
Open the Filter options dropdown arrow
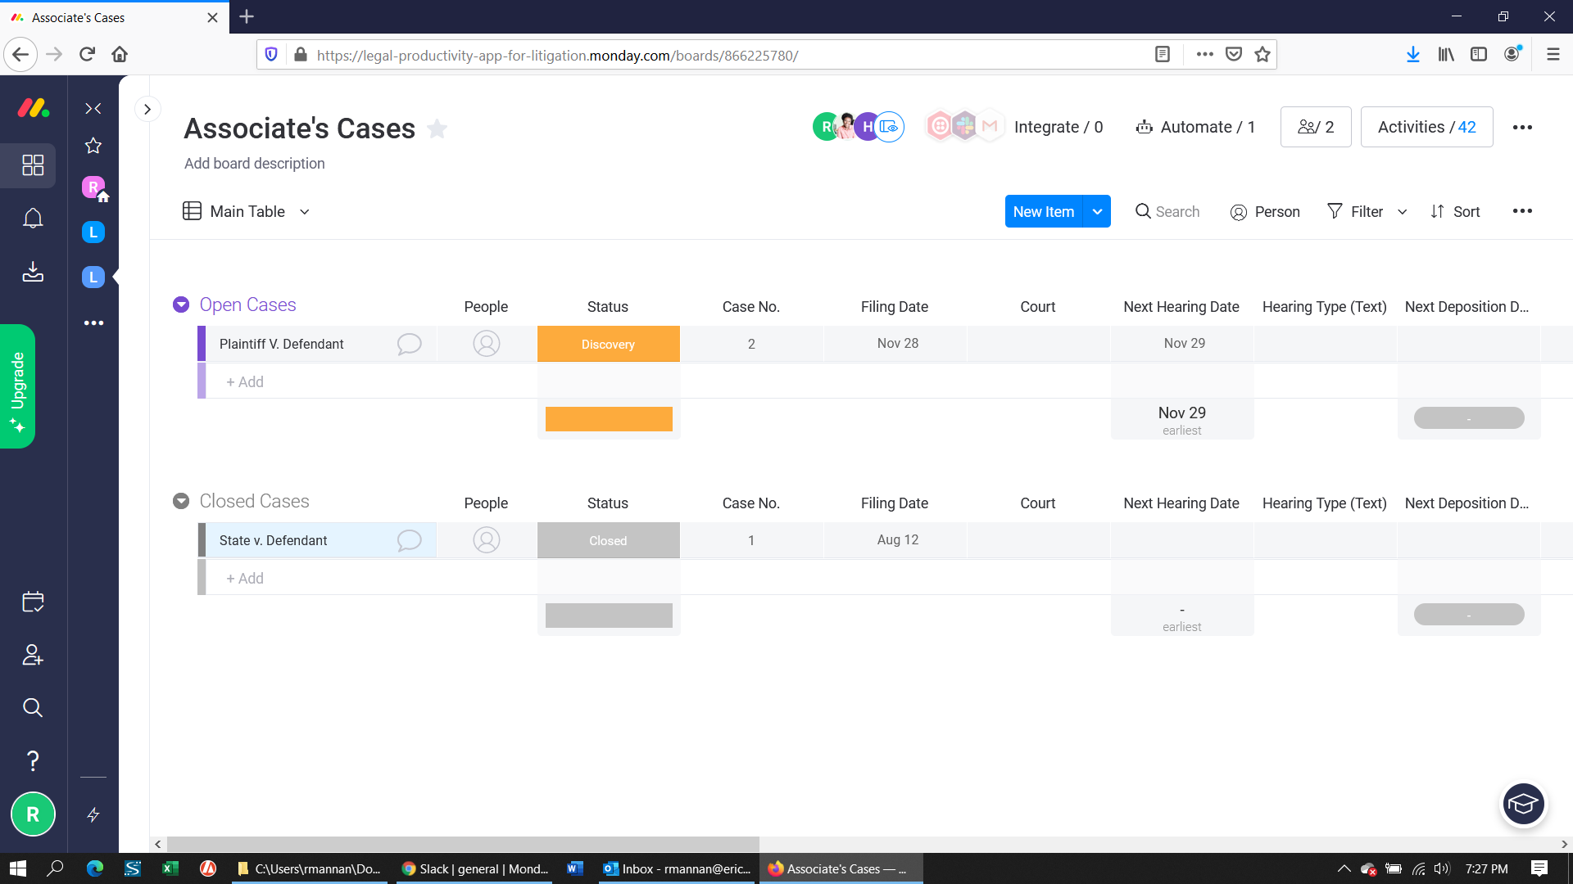click(1403, 211)
